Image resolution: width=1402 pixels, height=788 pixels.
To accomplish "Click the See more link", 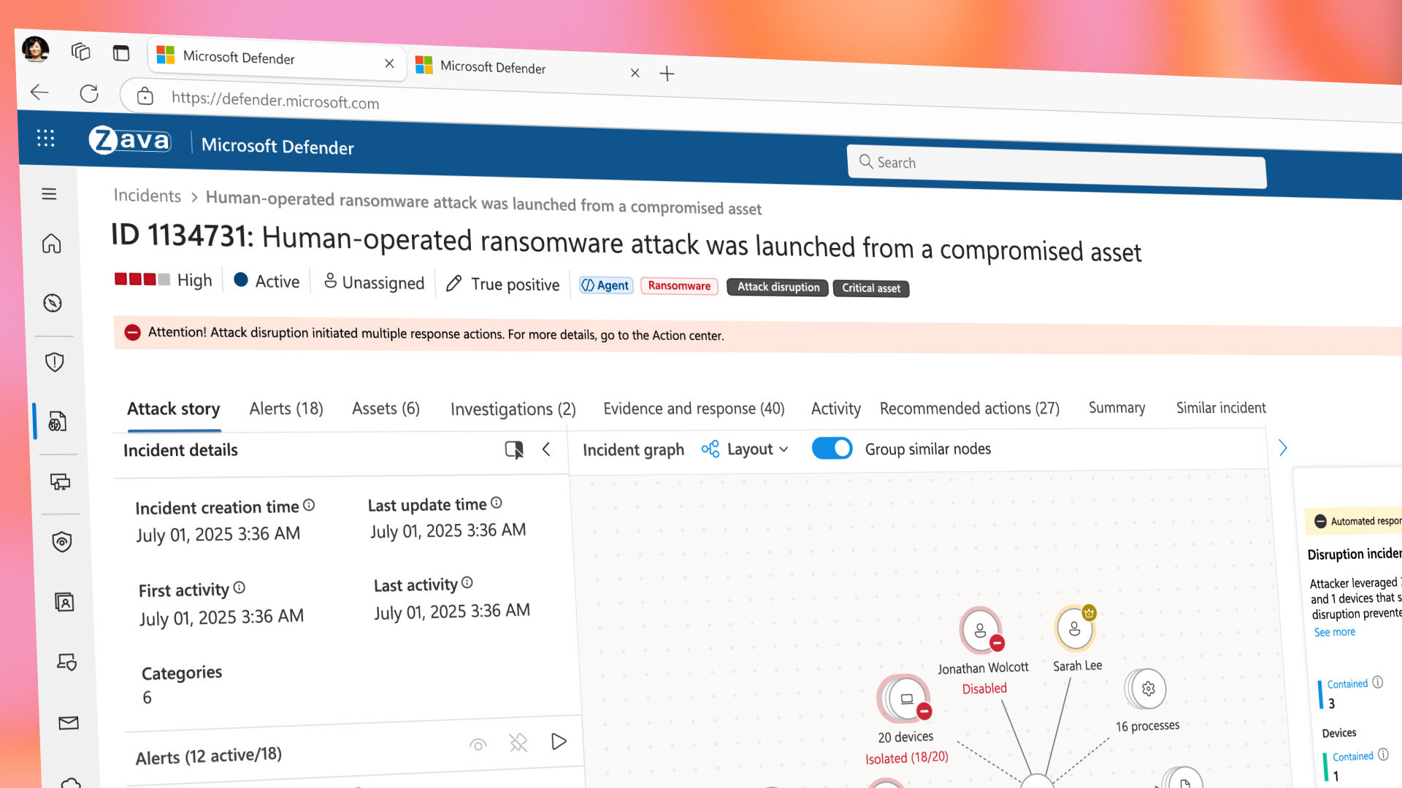I will [x=1334, y=632].
